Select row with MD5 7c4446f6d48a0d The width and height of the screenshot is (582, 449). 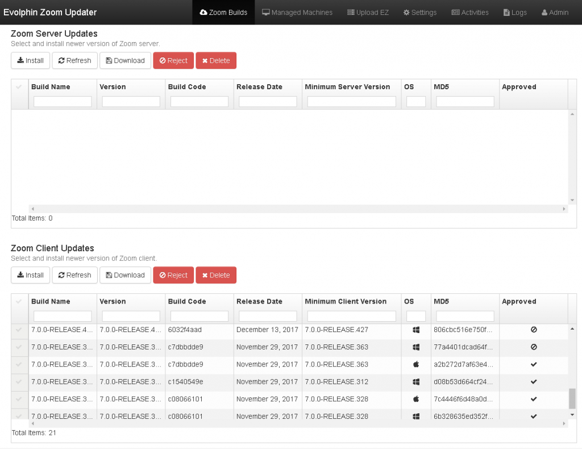click(19, 399)
